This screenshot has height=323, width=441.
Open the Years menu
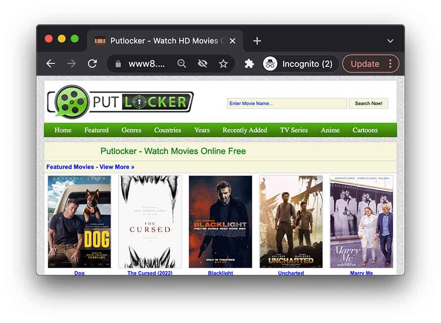click(x=202, y=130)
